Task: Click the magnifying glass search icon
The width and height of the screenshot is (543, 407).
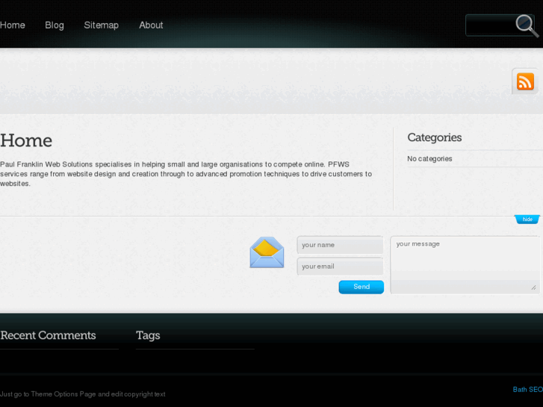Action: coord(527,25)
